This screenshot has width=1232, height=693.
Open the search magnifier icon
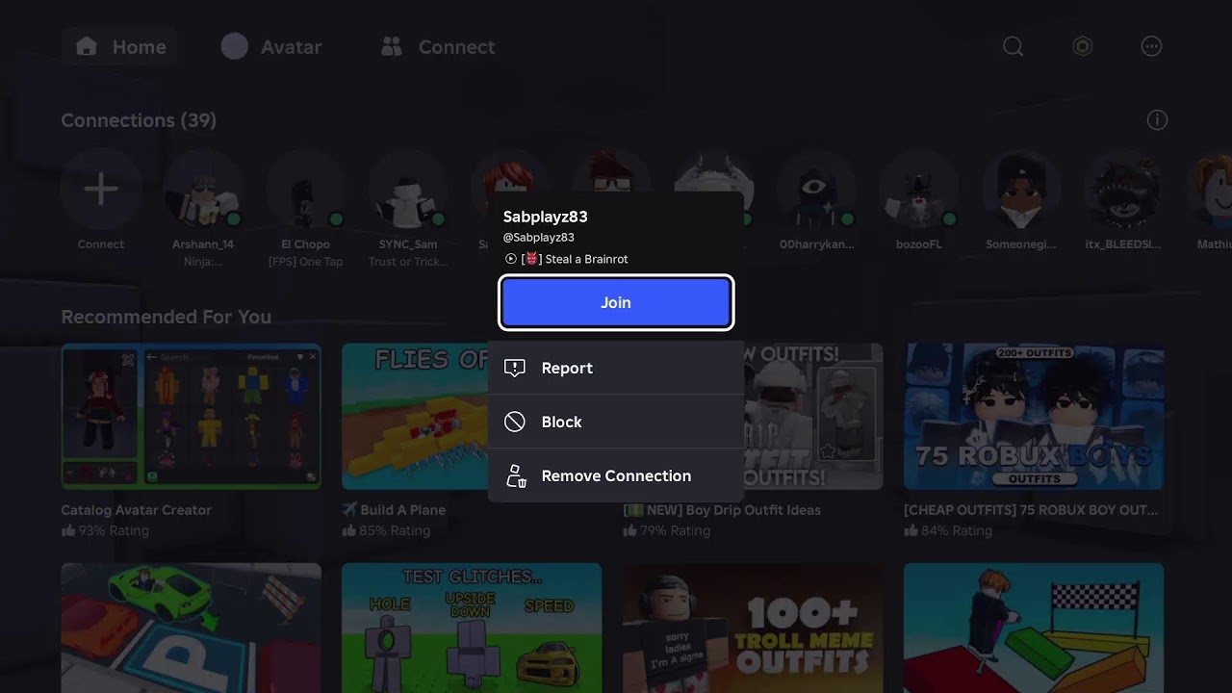[1013, 46]
